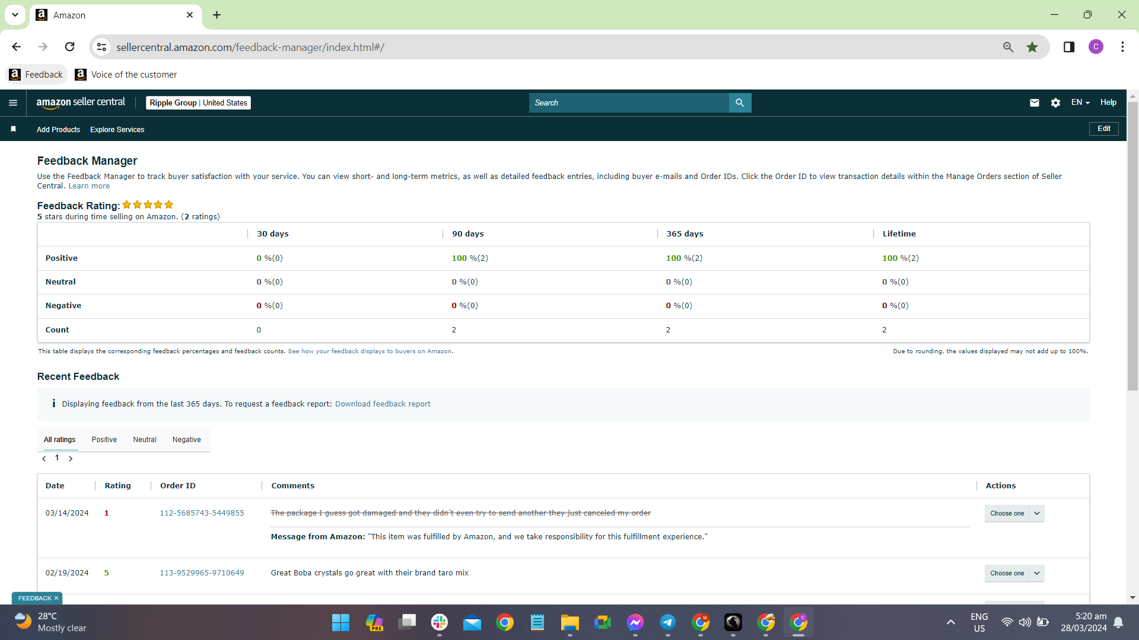Open the Seller Central settings gear
1139x640 pixels.
[1055, 103]
